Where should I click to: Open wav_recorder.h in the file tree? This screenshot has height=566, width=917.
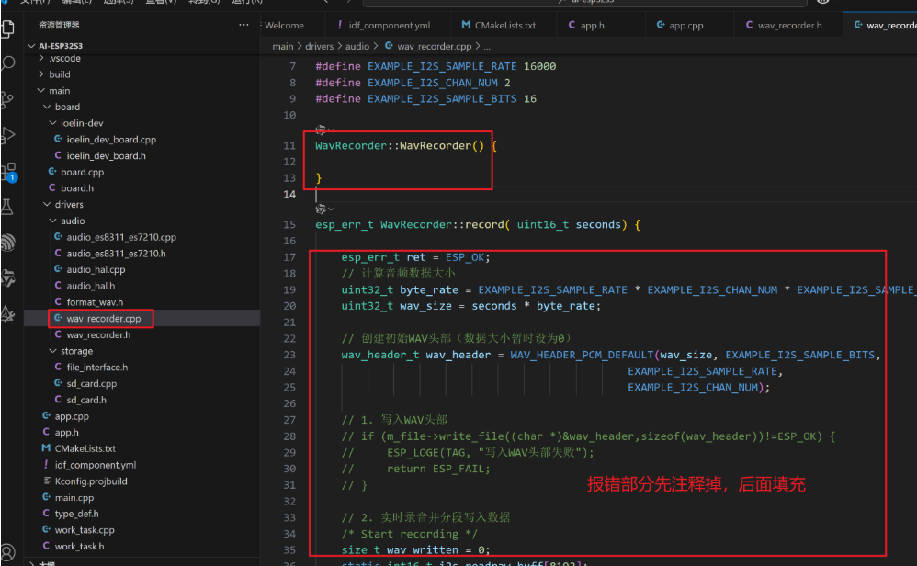98,335
